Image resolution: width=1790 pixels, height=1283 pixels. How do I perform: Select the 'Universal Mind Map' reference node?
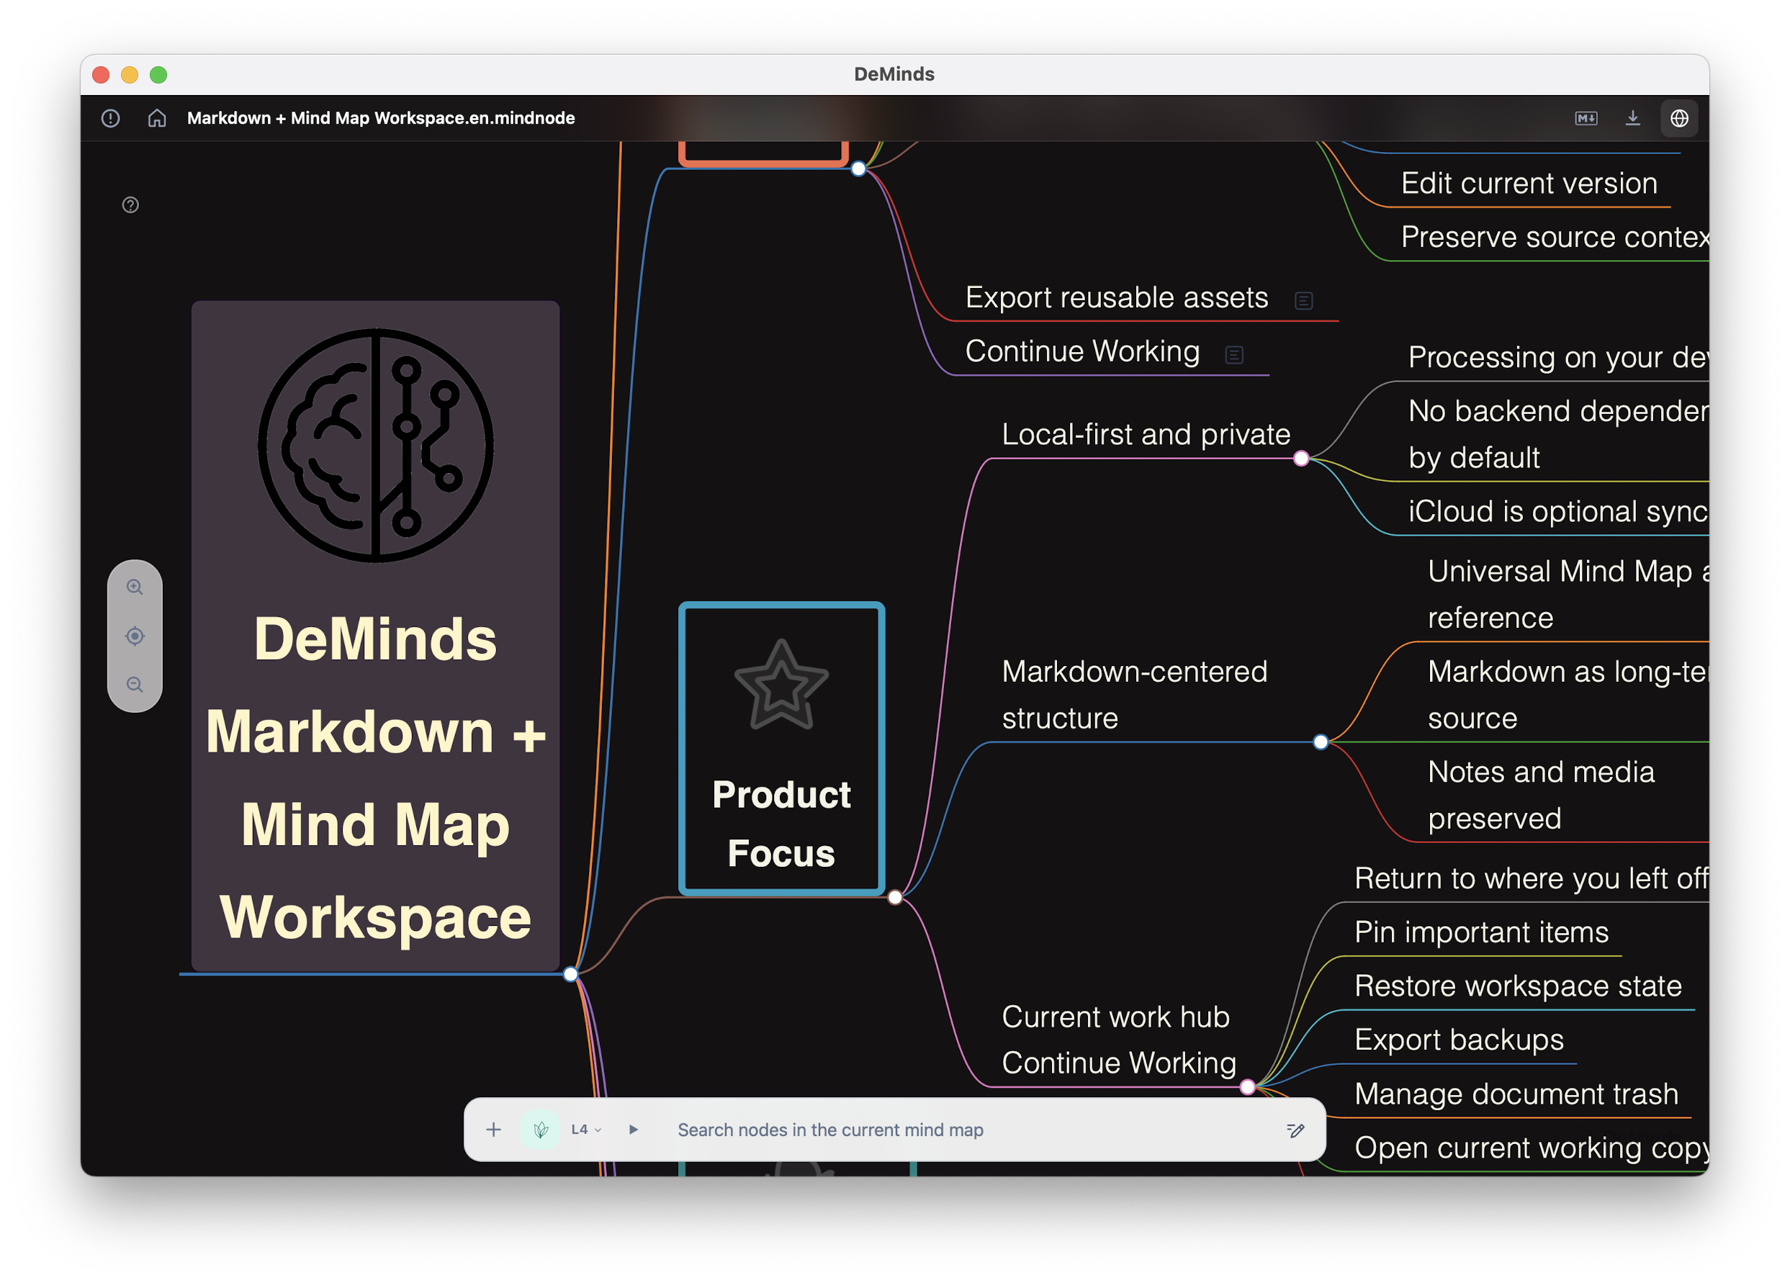click(x=1568, y=594)
